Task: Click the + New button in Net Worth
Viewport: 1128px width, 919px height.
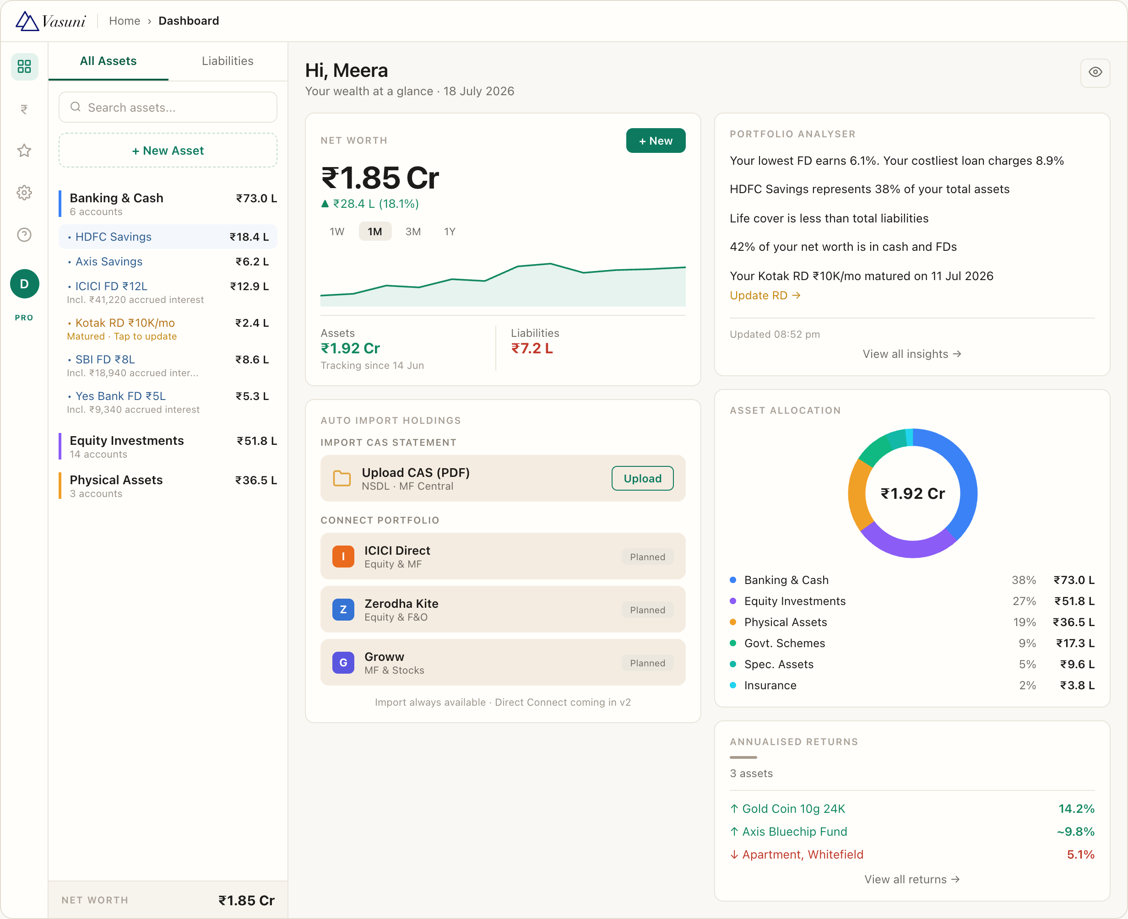Action: click(656, 141)
